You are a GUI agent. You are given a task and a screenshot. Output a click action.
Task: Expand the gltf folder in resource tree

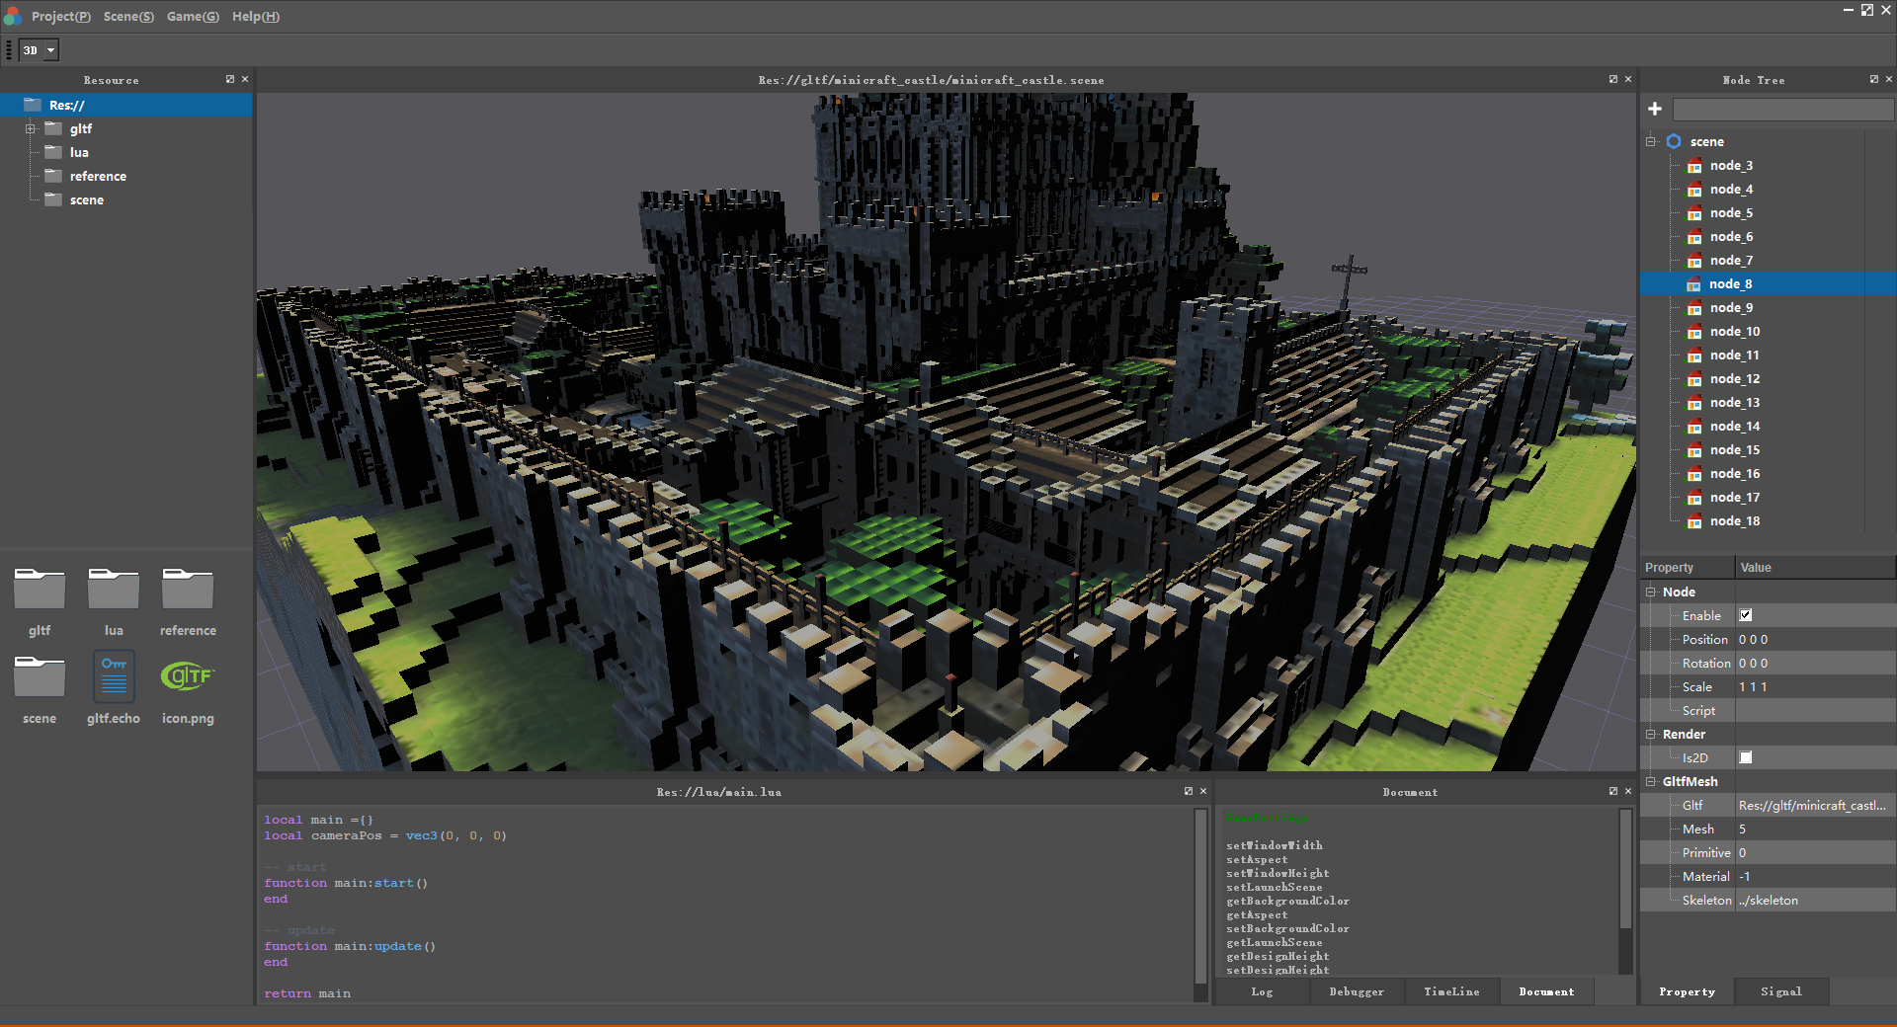click(31, 128)
